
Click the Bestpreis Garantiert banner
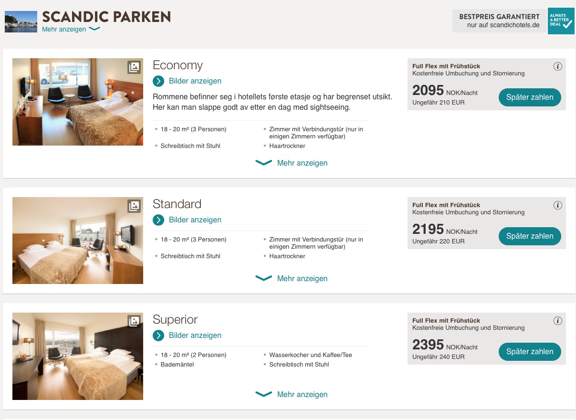coord(499,21)
